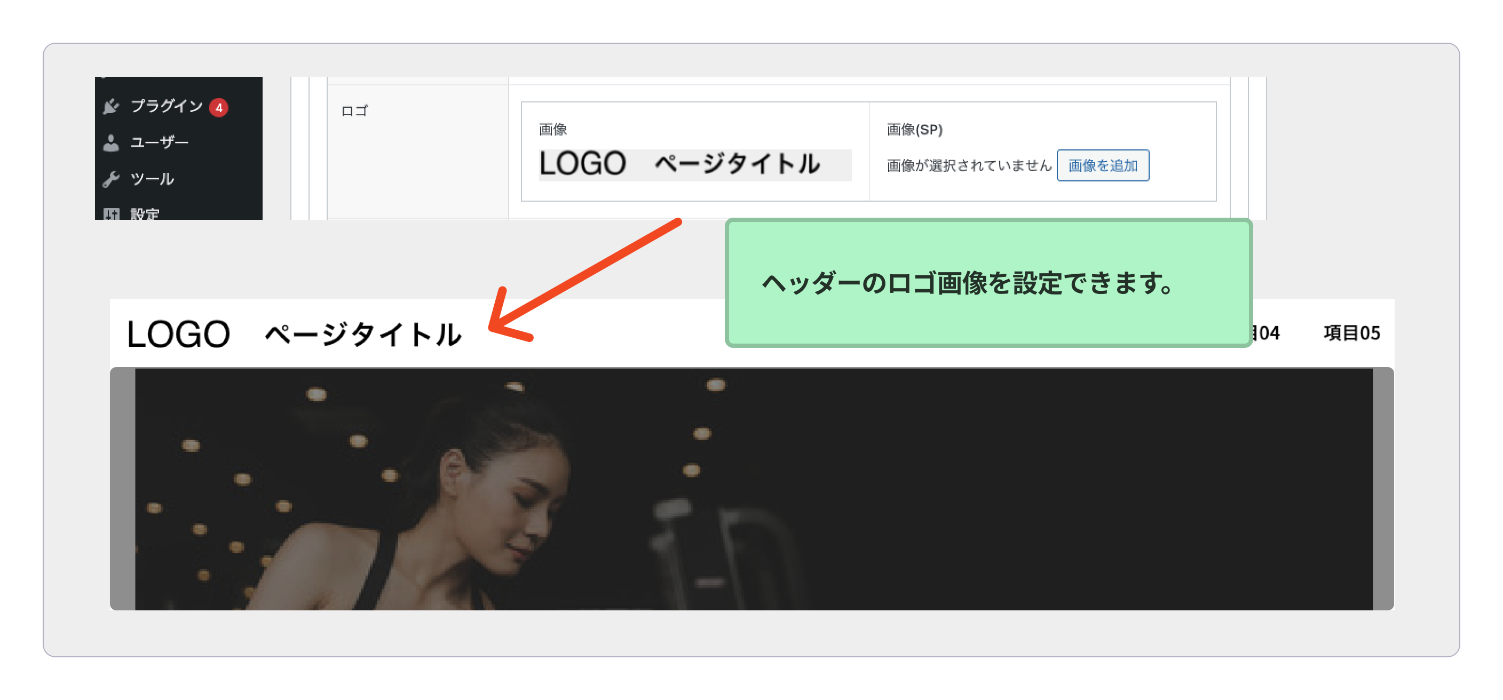Click the right gray slider edge strip
Screen dimensions: 1503x700
coord(1383,489)
